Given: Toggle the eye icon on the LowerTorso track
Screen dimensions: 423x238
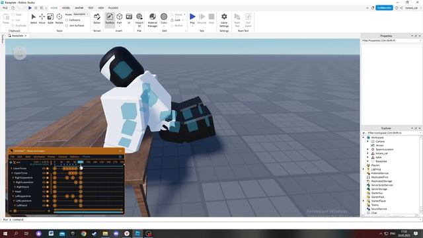Looking at the screenshot, I should click(x=44, y=169).
